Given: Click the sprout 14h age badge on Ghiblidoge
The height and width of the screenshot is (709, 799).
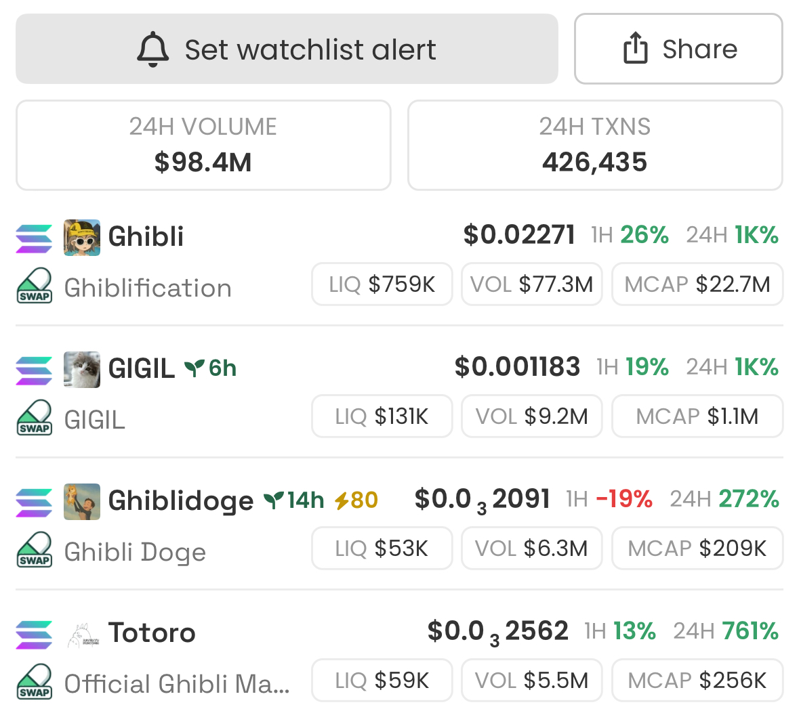Looking at the screenshot, I should 293,500.
